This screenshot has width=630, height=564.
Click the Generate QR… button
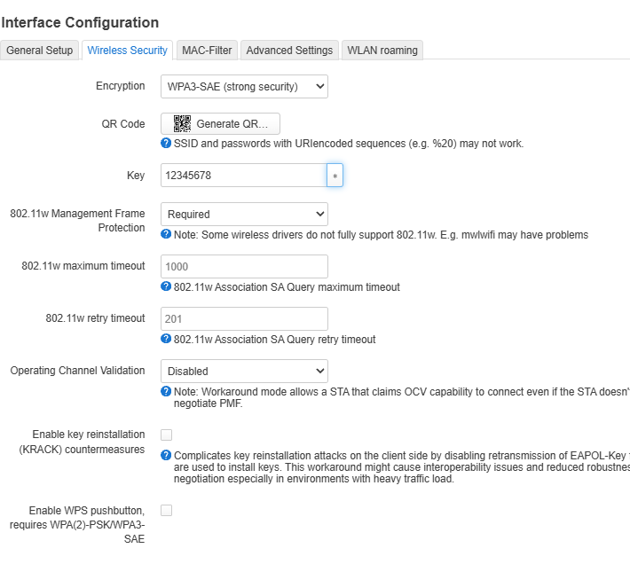coord(220,124)
